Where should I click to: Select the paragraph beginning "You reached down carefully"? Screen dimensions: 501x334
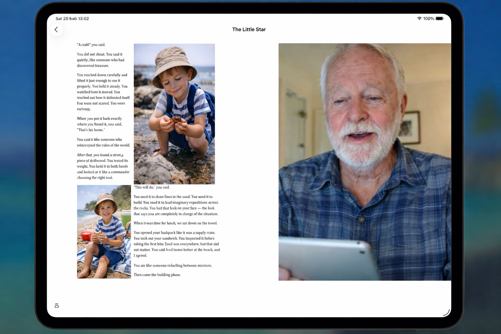point(103,92)
